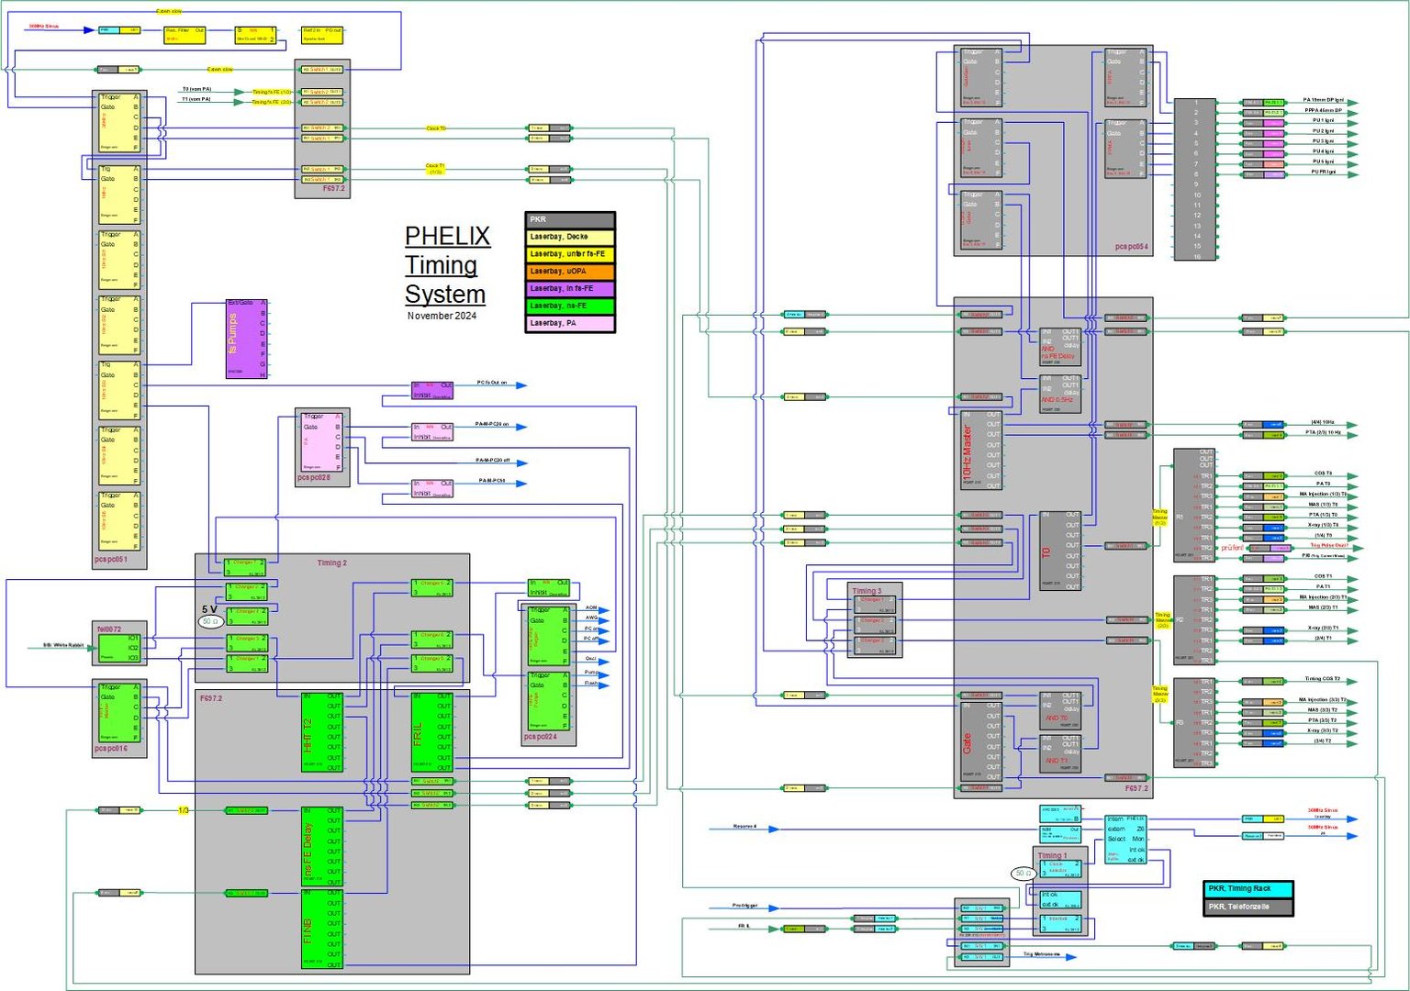Click the PKR grey legend entry
Viewport: 1410px width, 991px height.
click(x=569, y=220)
